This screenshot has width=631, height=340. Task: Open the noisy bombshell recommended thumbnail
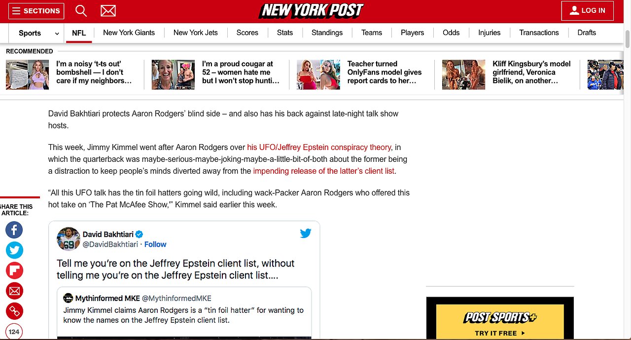[x=28, y=75]
